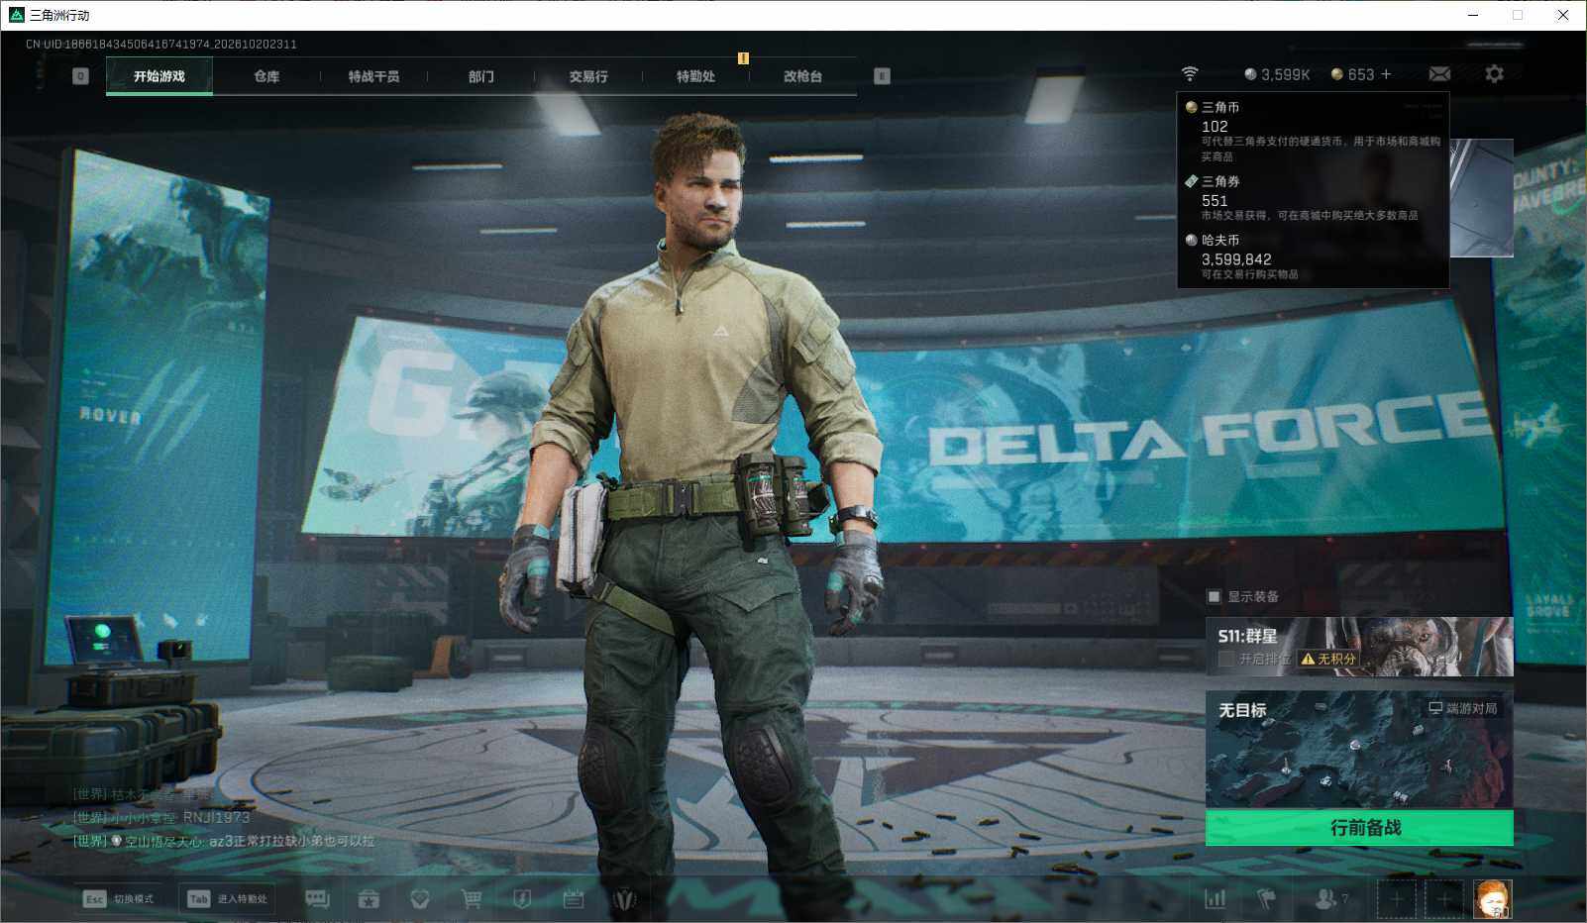Open the mail envelope icon

[x=1439, y=74]
